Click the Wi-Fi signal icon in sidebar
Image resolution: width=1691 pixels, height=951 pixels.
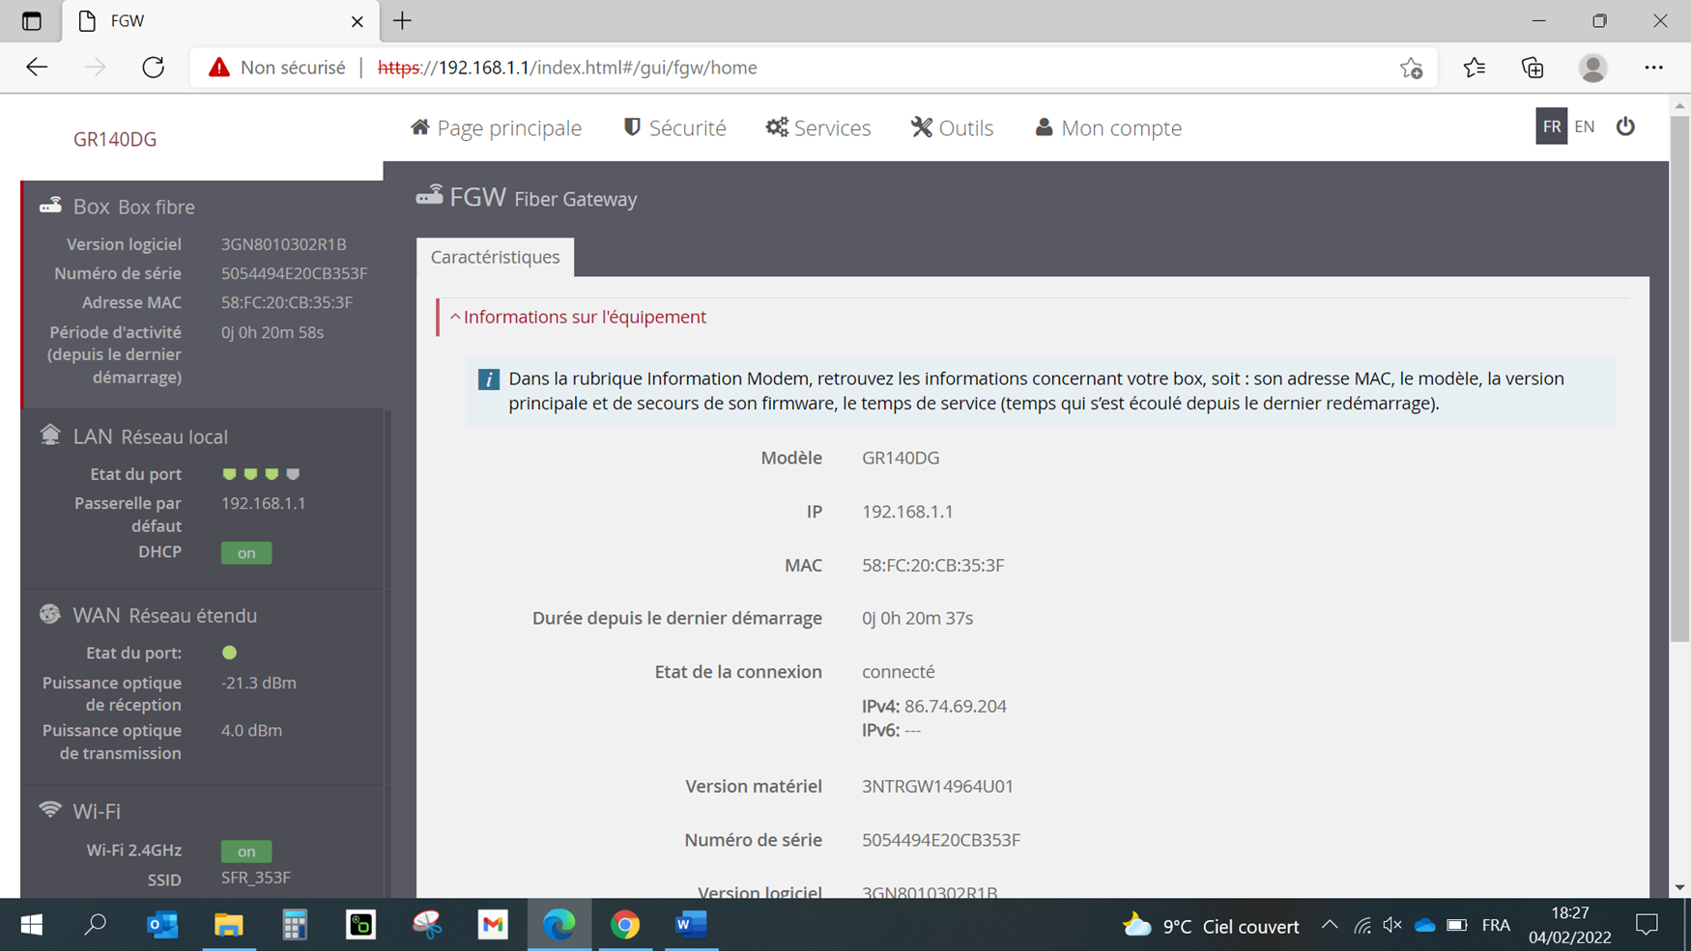point(50,810)
